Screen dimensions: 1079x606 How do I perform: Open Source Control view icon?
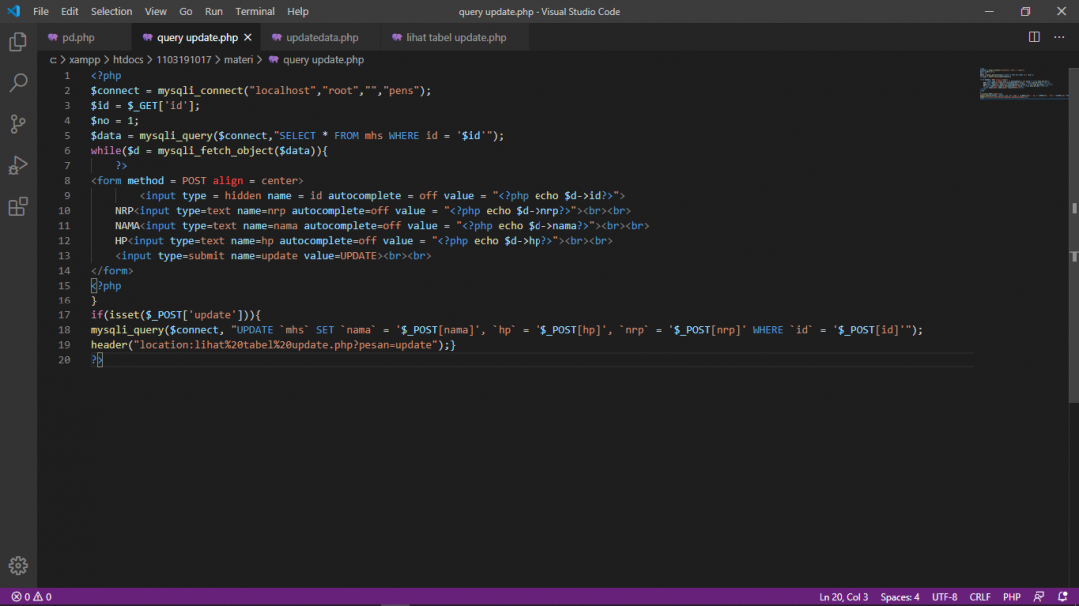[18, 124]
